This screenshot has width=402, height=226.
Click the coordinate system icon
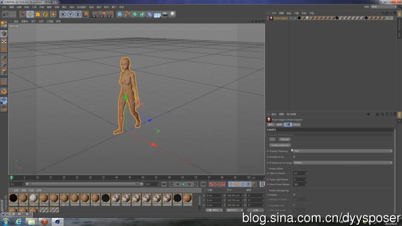pos(86,14)
